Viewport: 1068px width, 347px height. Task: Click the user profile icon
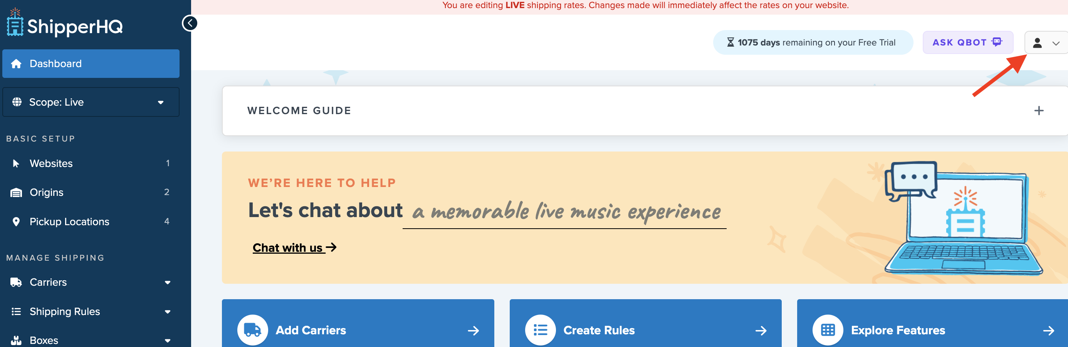click(x=1037, y=43)
